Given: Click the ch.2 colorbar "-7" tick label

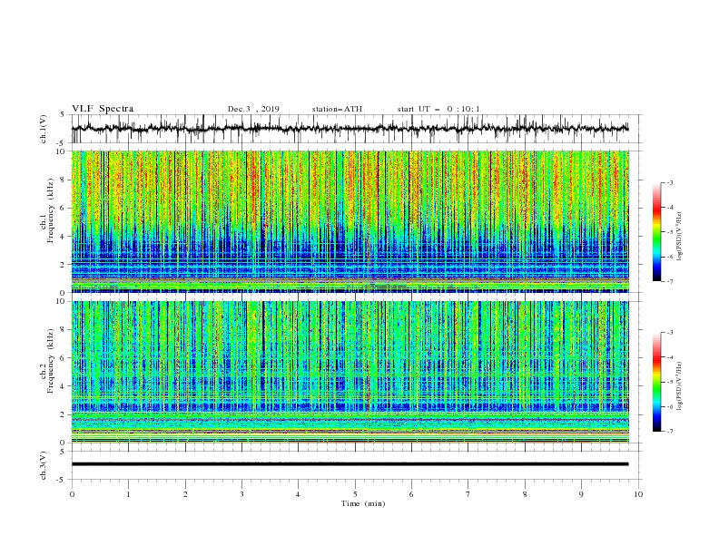Looking at the screenshot, I should [x=670, y=432].
